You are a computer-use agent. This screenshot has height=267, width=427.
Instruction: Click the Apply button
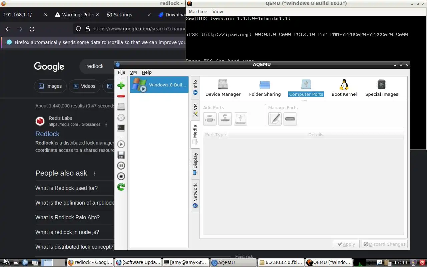[x=346, y=244]
